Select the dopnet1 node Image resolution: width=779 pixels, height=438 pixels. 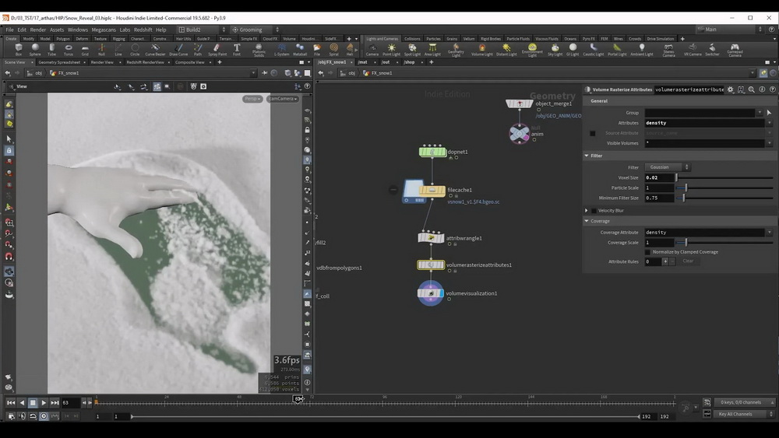pos(432,152)
